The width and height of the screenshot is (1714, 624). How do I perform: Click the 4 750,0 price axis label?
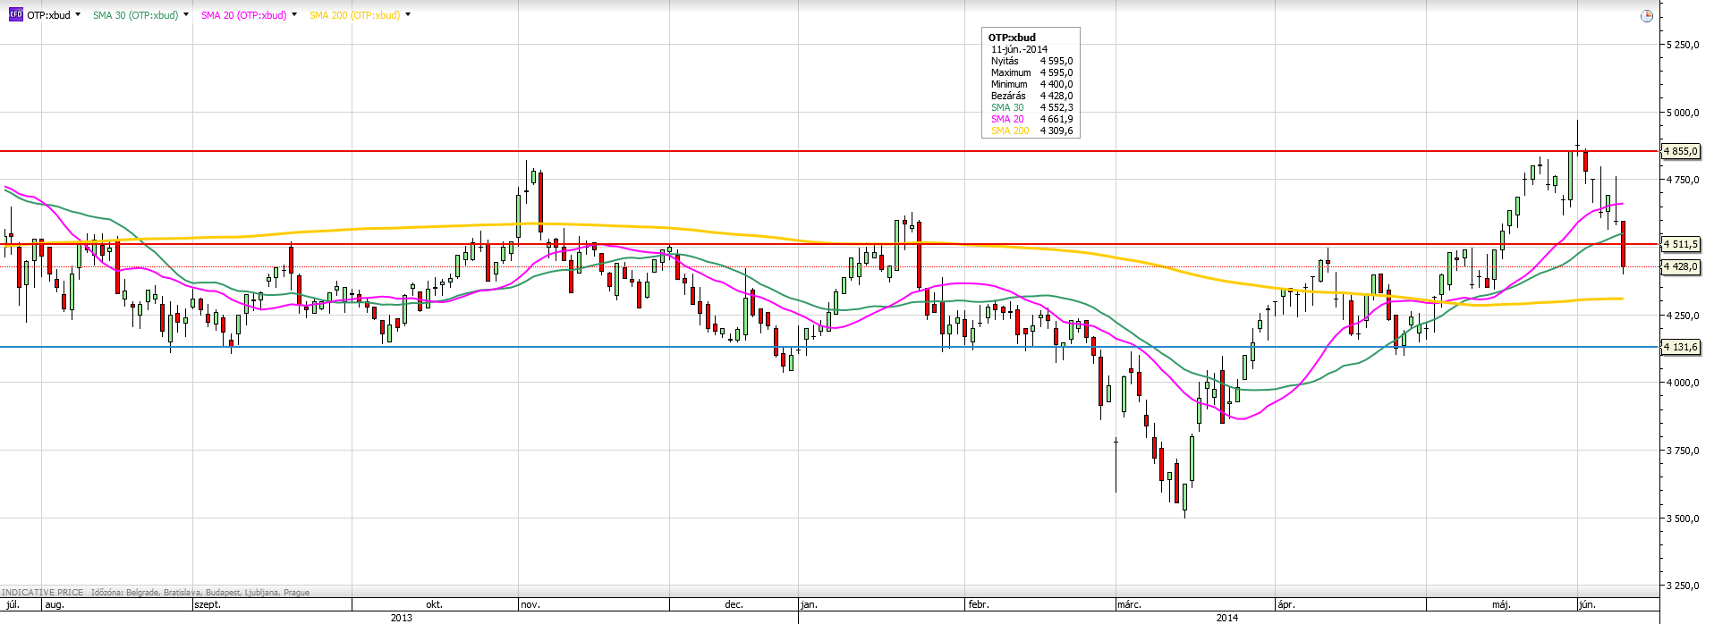[x=1683, y=180]
